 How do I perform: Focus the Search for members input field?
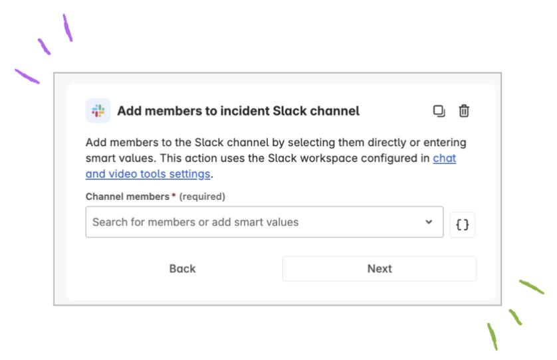(265, 222)
